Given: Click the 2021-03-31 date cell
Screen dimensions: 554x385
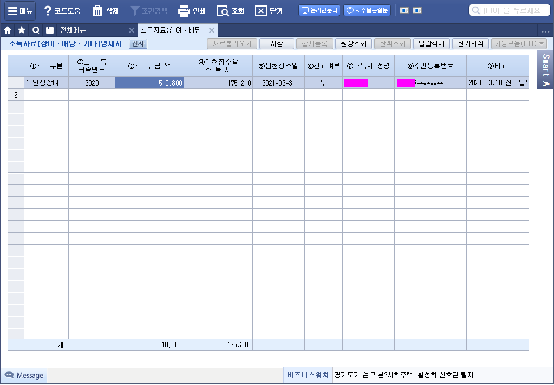Looking at the screenshot, I should tap(279, 83).
